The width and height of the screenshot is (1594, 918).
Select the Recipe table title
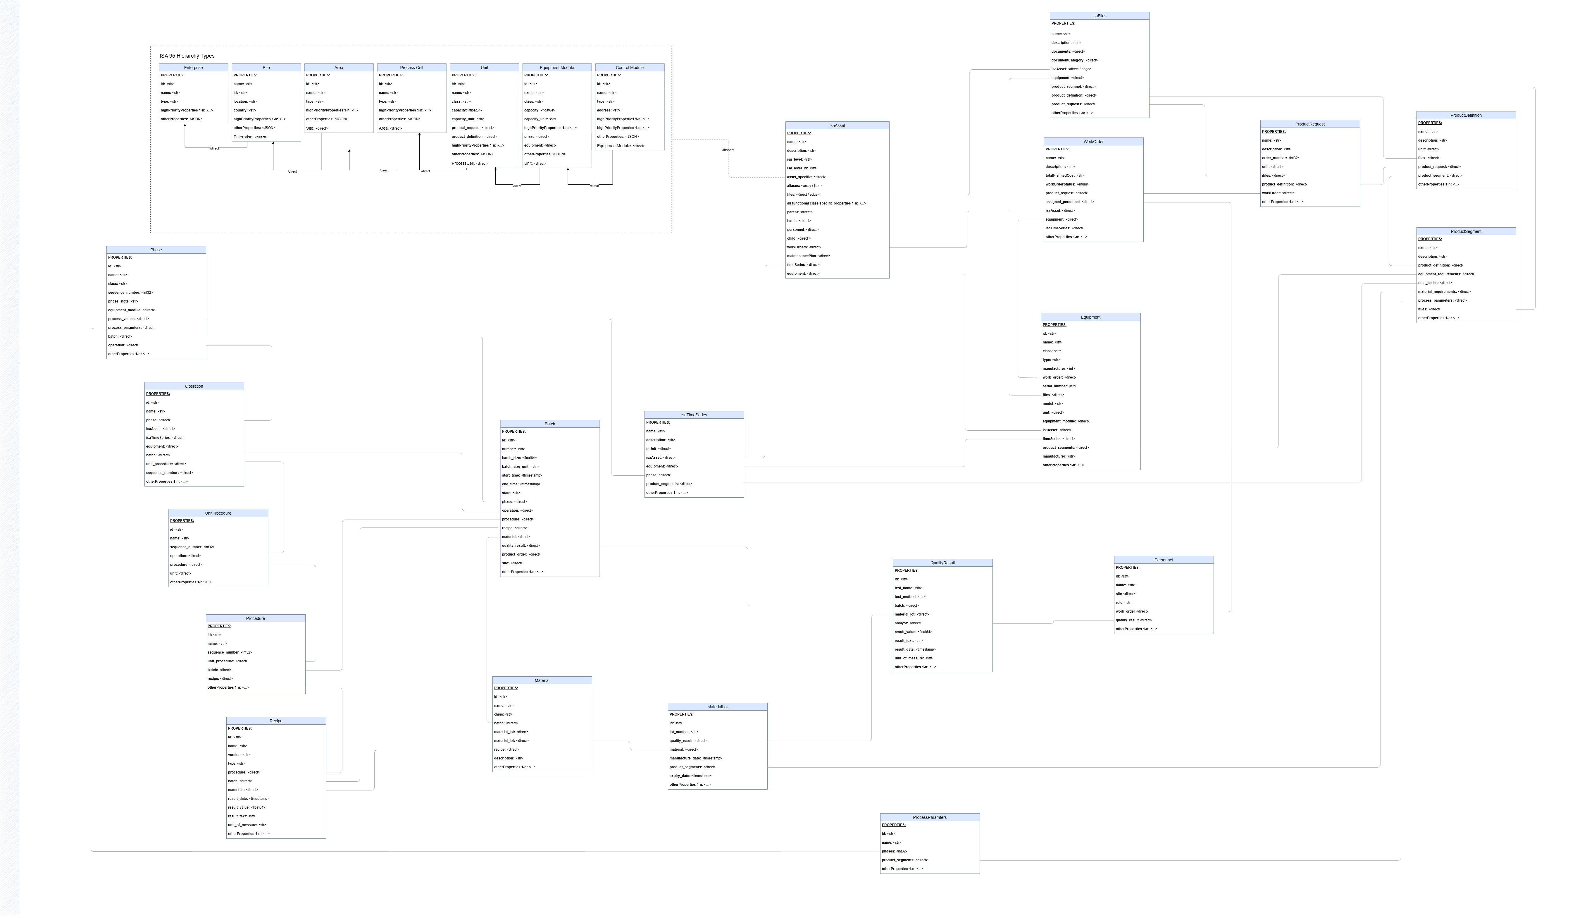tap(276, 721)
